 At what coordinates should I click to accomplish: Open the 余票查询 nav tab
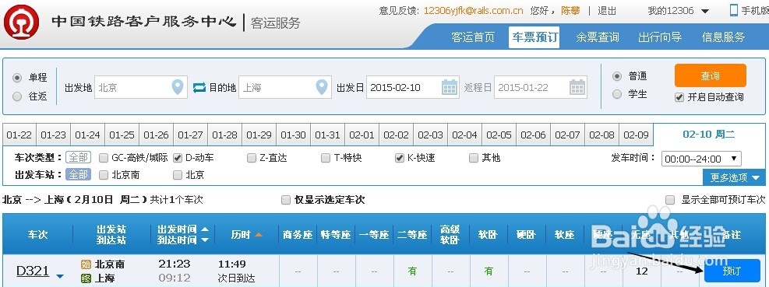point(598,37)
